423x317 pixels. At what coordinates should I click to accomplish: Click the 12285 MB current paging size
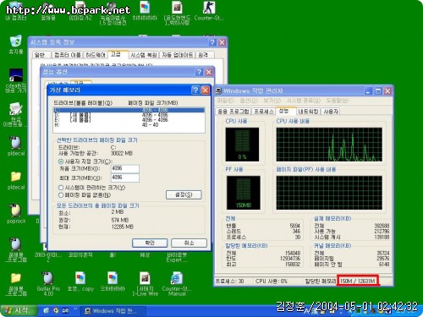123,227
